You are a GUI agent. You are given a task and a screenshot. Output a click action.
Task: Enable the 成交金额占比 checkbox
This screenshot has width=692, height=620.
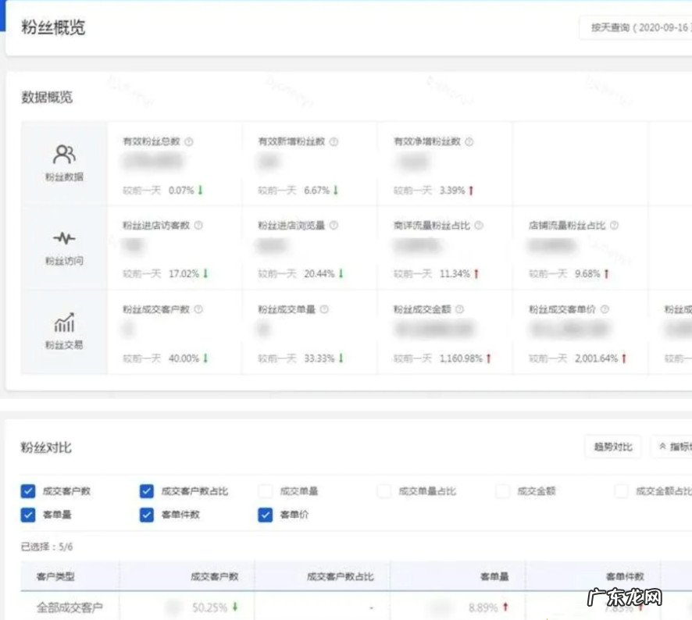tap(622, 491)
